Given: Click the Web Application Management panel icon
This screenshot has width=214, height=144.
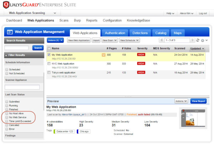Looking at the screenshot, I should pos(10,32).
